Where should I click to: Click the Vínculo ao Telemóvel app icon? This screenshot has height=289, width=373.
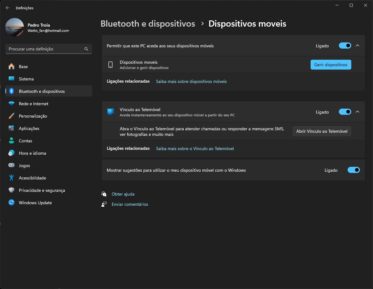(110, 112)
